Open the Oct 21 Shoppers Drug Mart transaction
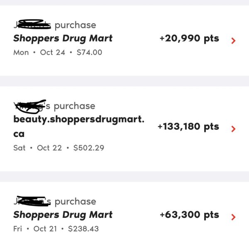This screenshot has height=249, width=249. (x=63, y=215)
